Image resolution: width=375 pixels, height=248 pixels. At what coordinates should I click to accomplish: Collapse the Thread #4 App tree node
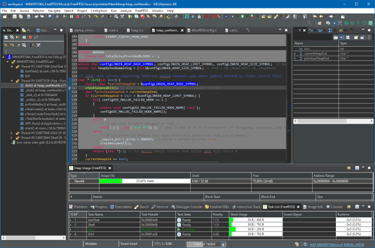pos(12,81)
